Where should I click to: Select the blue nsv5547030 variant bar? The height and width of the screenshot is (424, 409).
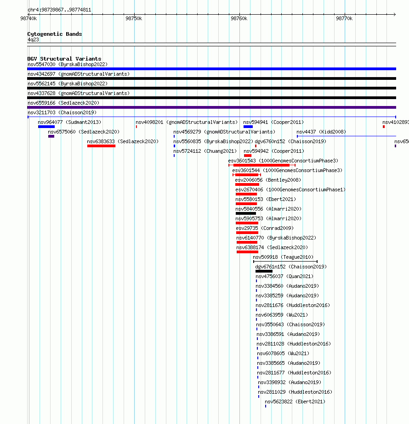point(211,69)
